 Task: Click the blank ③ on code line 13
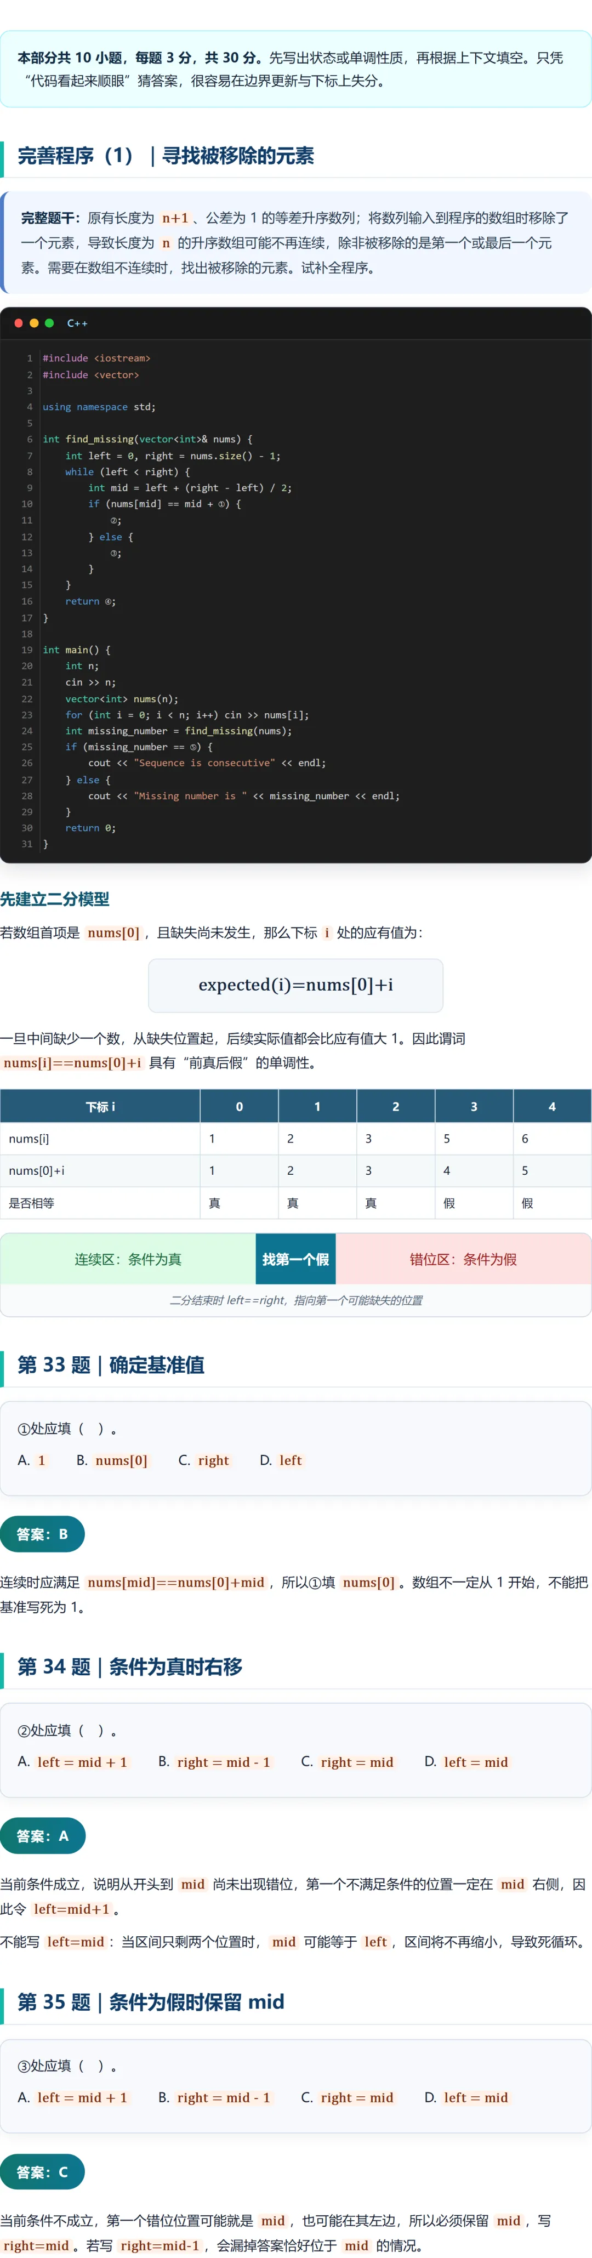[x=114, y=553]
